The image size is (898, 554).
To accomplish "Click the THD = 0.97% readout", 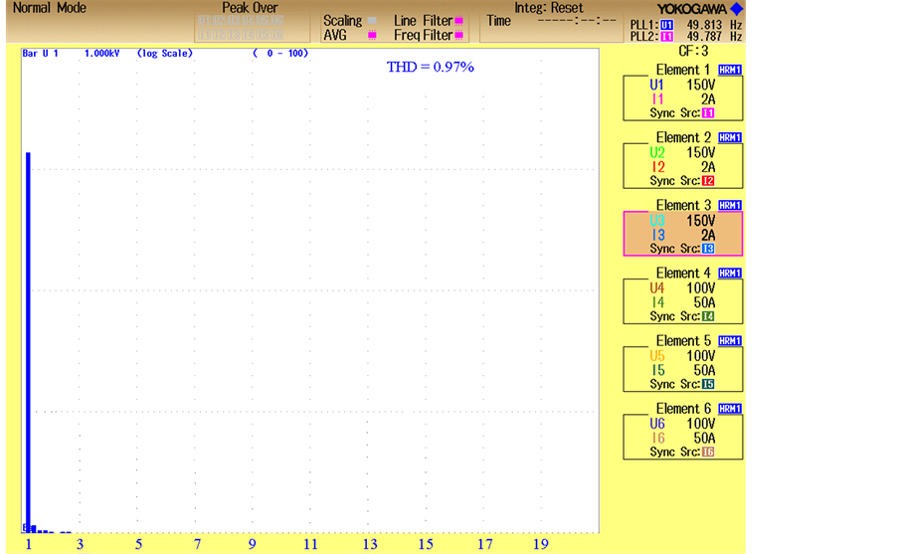I will 430,67.
